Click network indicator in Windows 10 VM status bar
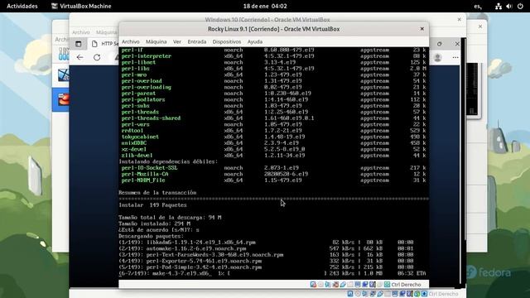This screenshot has height=298, width=530. point(373,294)
